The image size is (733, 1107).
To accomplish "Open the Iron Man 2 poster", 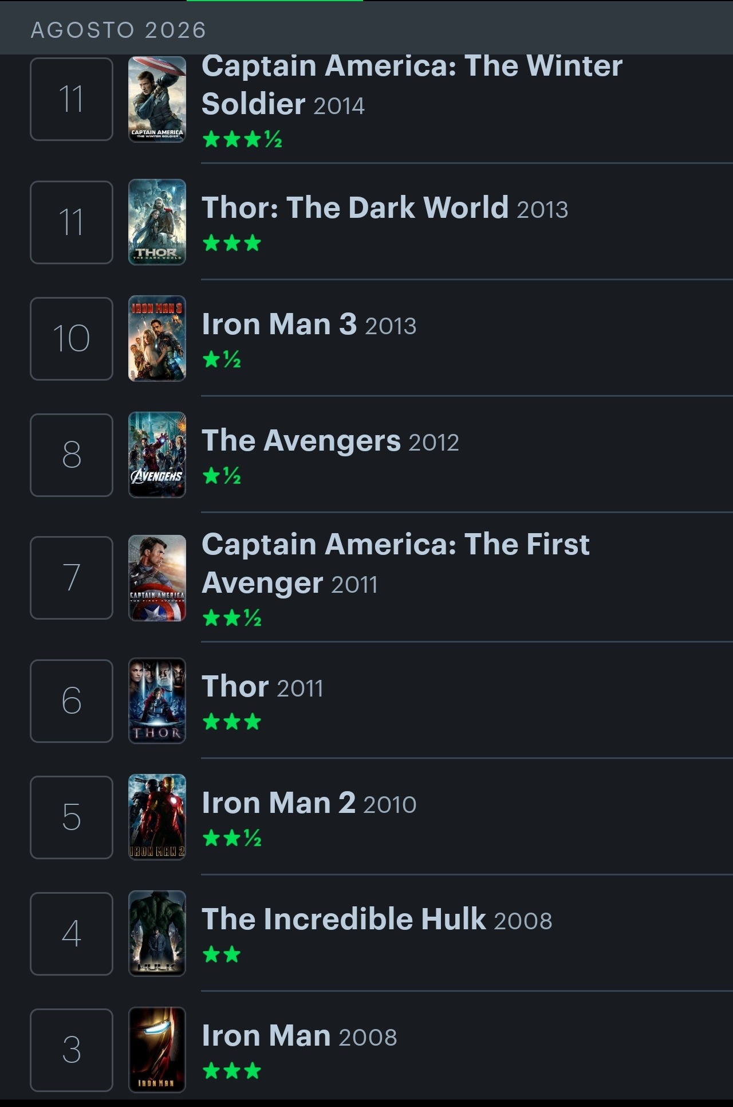I will pos(157,817).
